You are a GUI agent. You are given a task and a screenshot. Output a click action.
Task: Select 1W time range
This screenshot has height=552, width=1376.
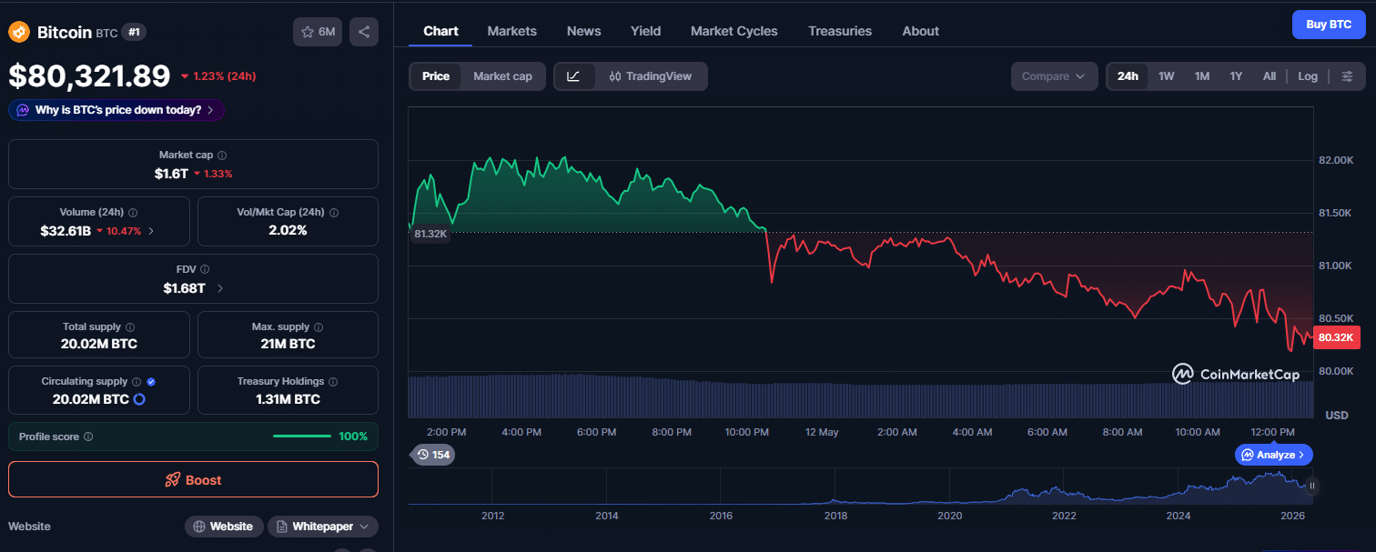[x=1166, y=76]
